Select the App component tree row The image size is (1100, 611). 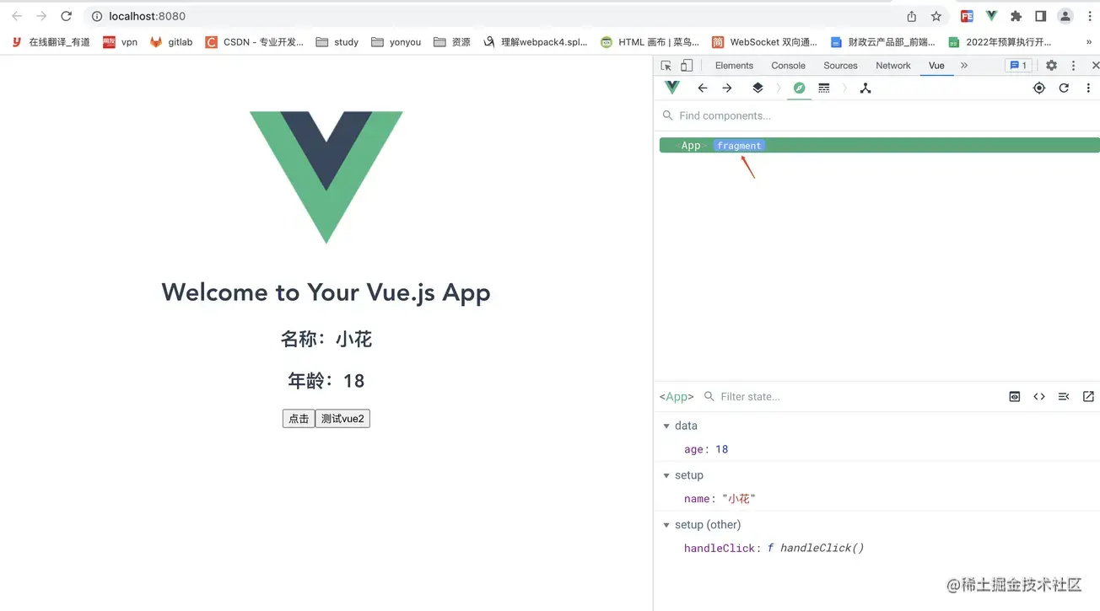tap(880, 145)
